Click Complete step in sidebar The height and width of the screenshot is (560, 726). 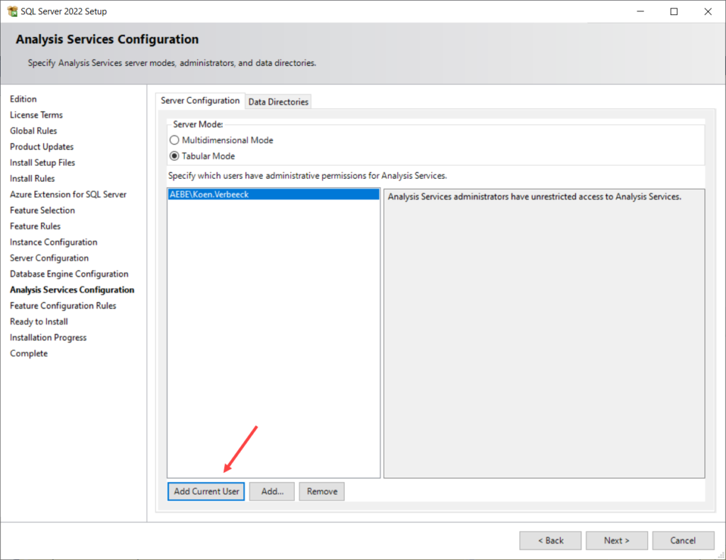pos(28,353)
